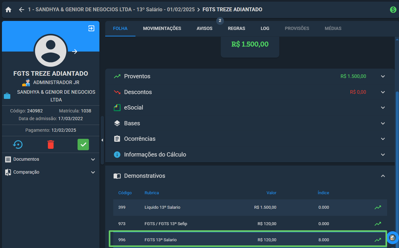Image resolution: width=399 pixels, height=248 pixels.
Task: Click the arrow next to the profile avatar
Action: click(x=75, y=52)
